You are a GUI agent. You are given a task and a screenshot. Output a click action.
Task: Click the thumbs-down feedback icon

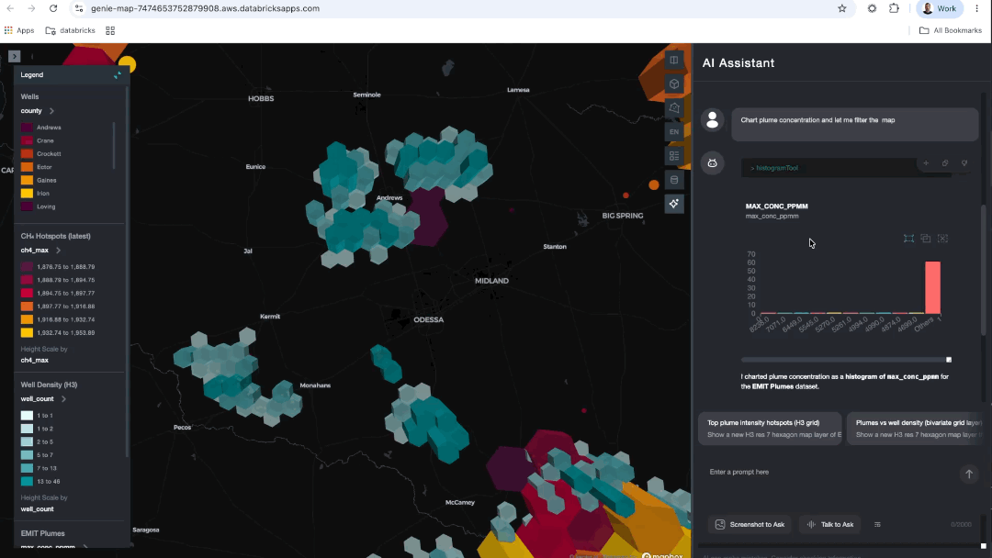(964, 163)
